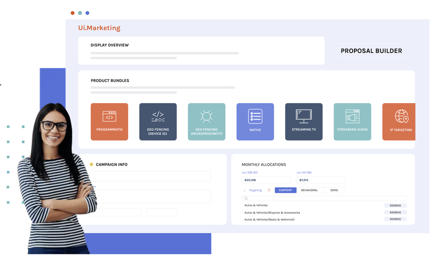Remove Boats & Watercraft from the list

pyautogui.click(x=395, y=219)
